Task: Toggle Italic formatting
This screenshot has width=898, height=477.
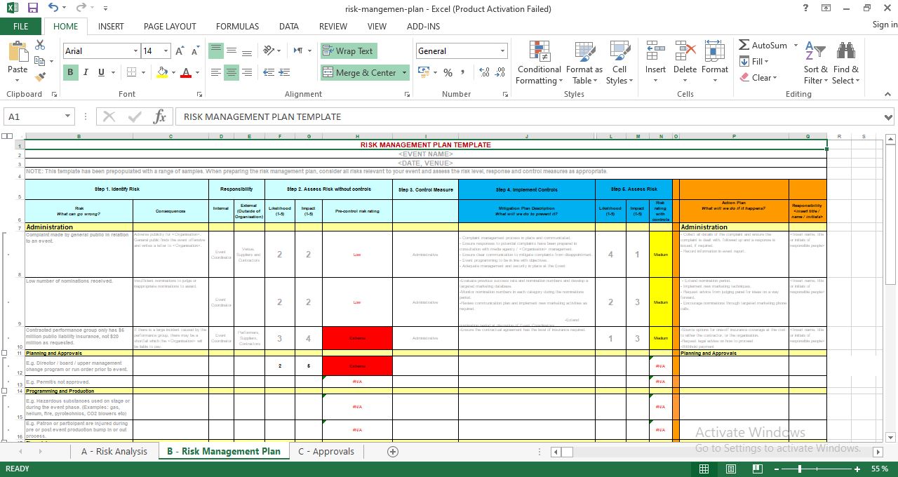Action: pyautogui.click(x=86, y=72)
